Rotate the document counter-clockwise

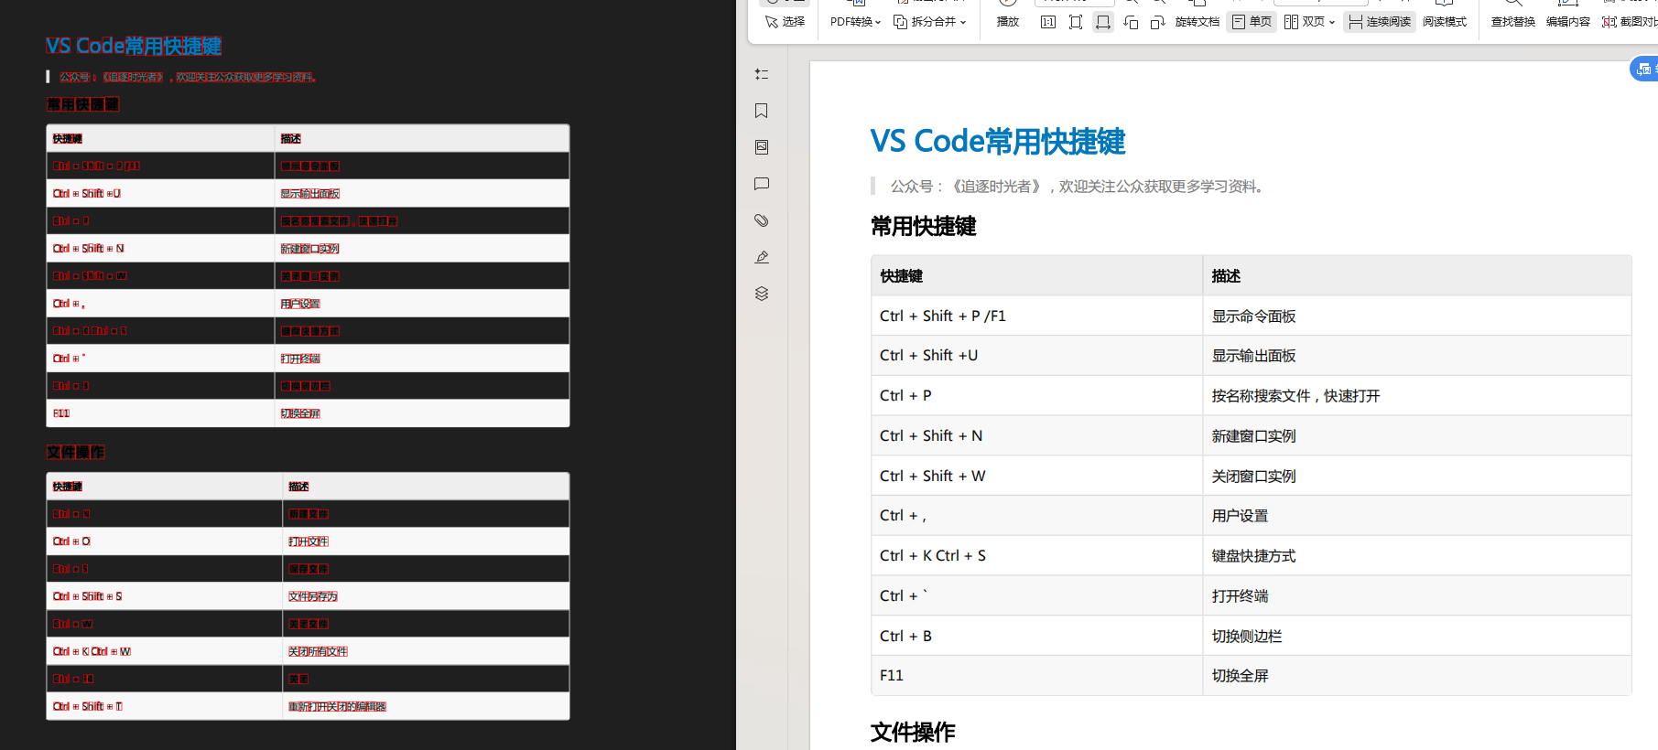click(x=1131, y=22)
